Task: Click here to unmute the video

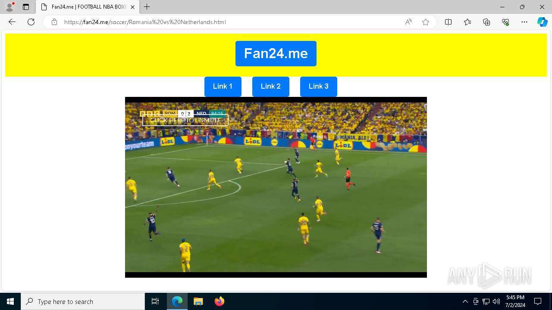Action: (185, 120)
